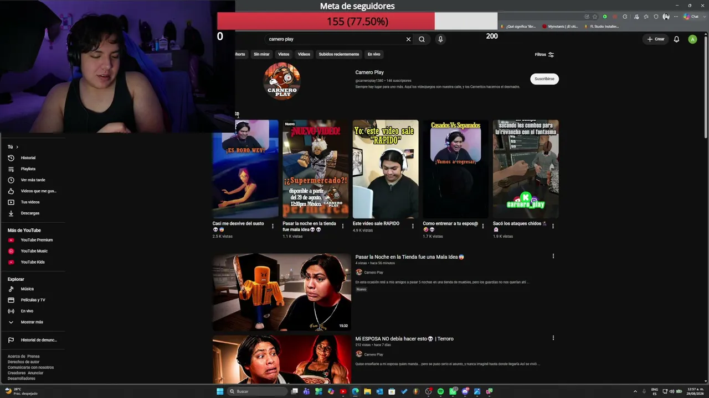
Task: Play the Casados Vs Separados short thumbnail
Action: click(455, 169)
